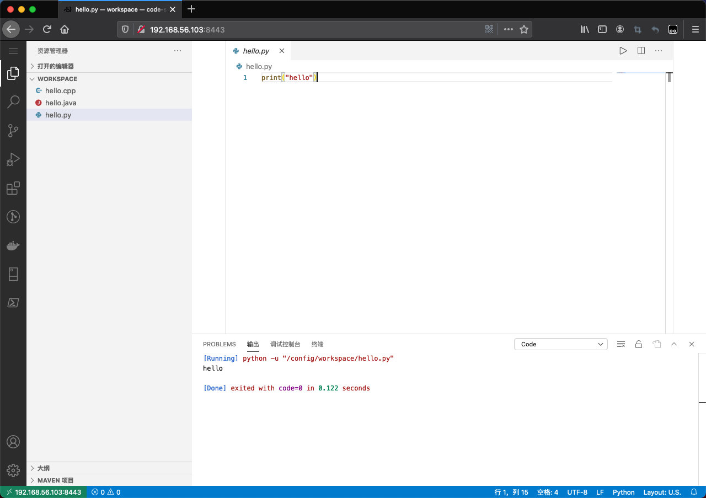Close the hello.py editor tab
The image size is (706, 498).
click(x=282, y=51)
